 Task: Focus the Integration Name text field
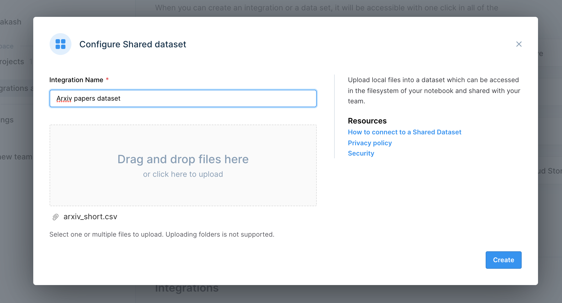click(183, 98)
